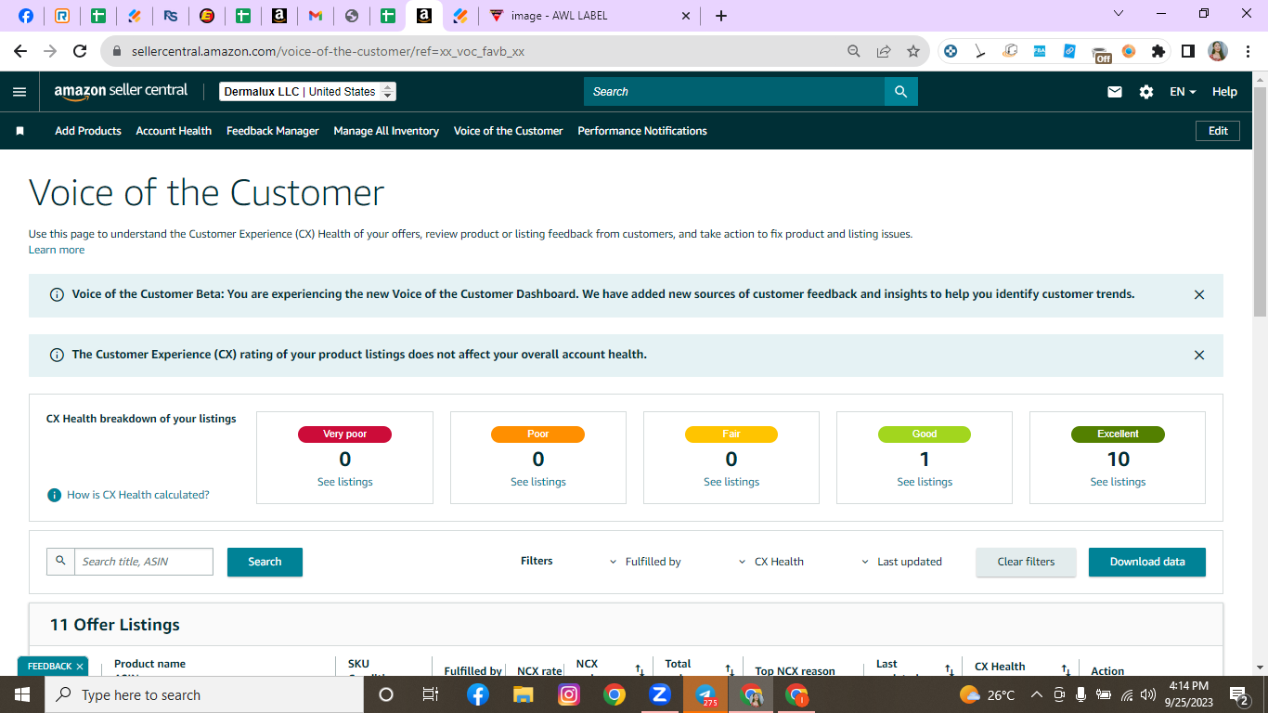1268x713 pixels.
Task: Dismiss the CX rating account health banner
Action: tap(1199, 356)
